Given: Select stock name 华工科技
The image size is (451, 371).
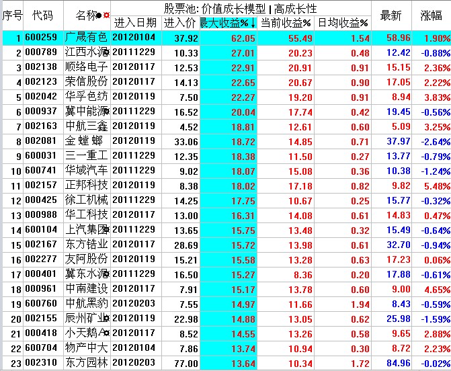Looking at the screenshot, I should (x=86, y=215).
